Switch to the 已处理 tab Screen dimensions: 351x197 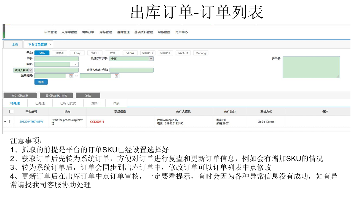pos(40,103)
